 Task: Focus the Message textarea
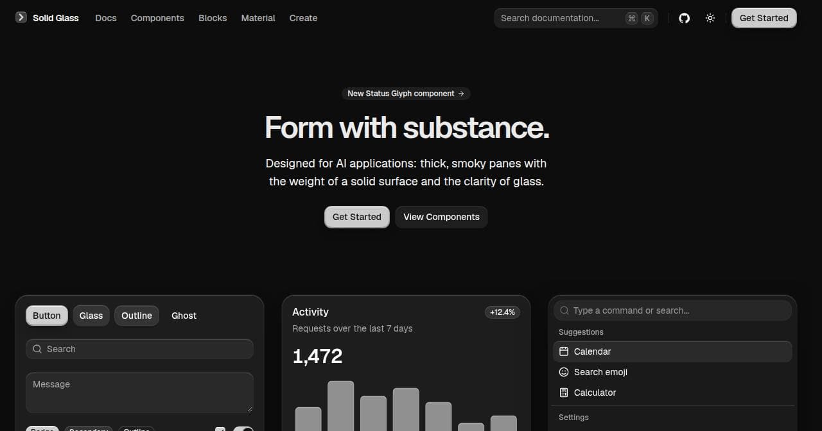(139, 393)
